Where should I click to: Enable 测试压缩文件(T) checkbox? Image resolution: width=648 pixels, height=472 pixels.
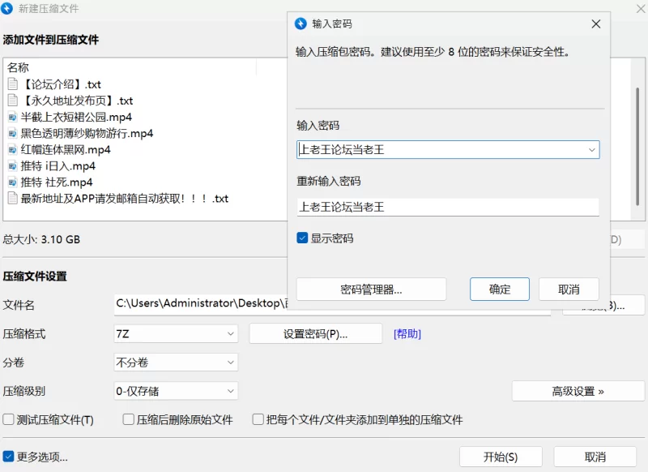tap(8, 419)
